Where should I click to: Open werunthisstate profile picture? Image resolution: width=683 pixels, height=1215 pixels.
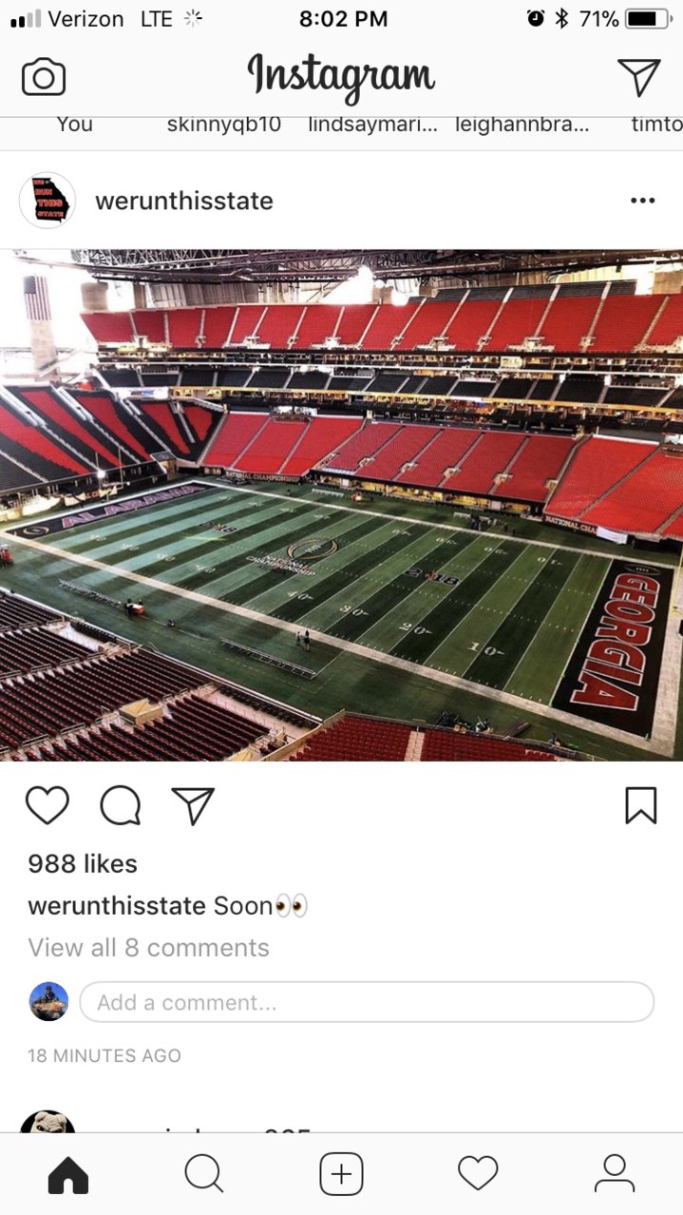(x=47, y=201)
